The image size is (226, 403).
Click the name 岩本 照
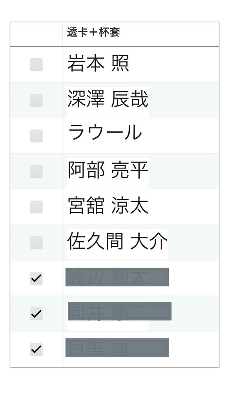click(98, 64)
